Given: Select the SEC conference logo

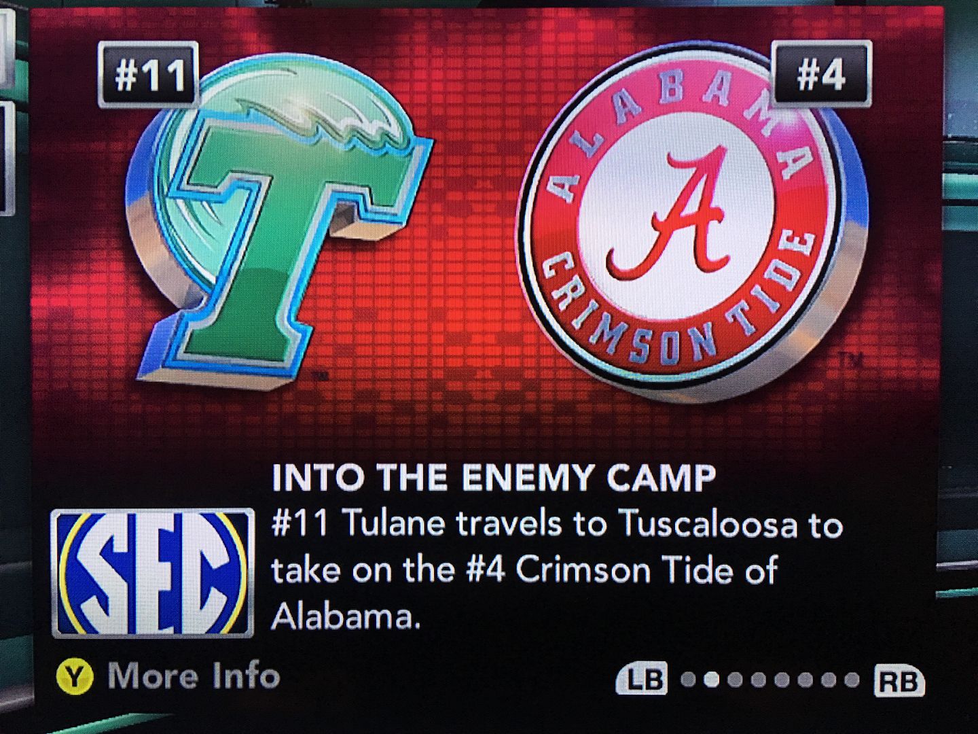Looking at the screenshot, I should point(153,572).
